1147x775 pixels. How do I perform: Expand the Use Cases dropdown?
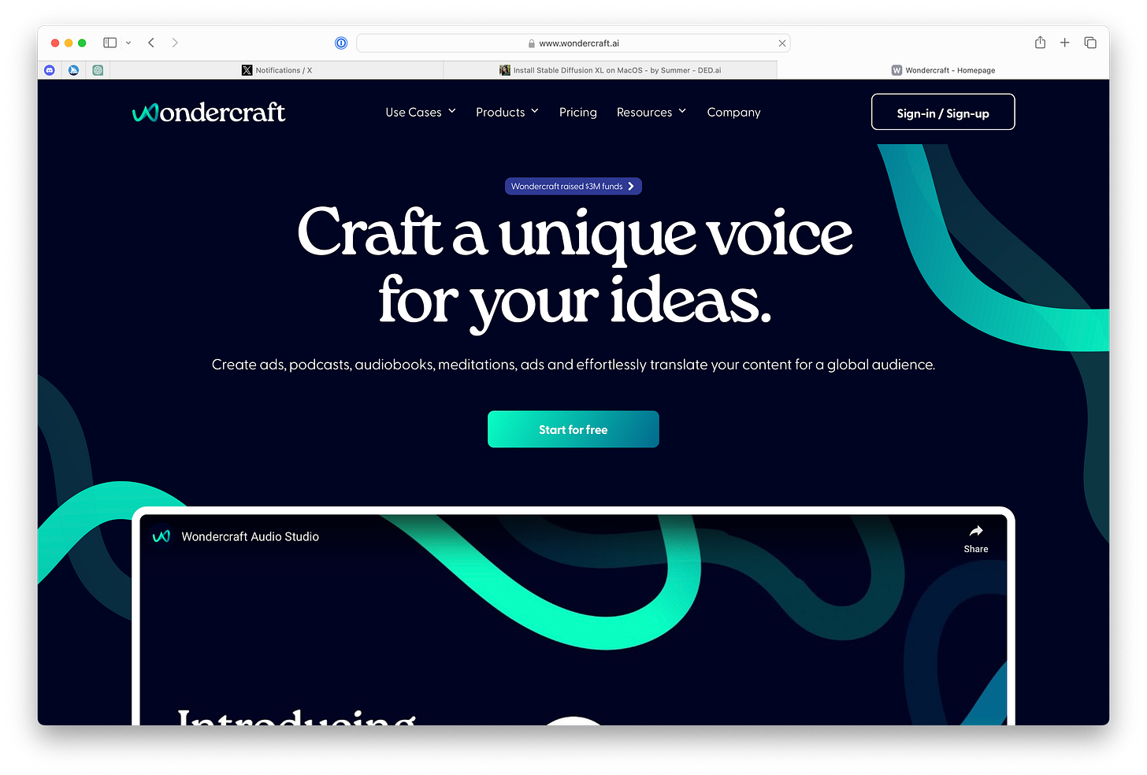(421, 112)
